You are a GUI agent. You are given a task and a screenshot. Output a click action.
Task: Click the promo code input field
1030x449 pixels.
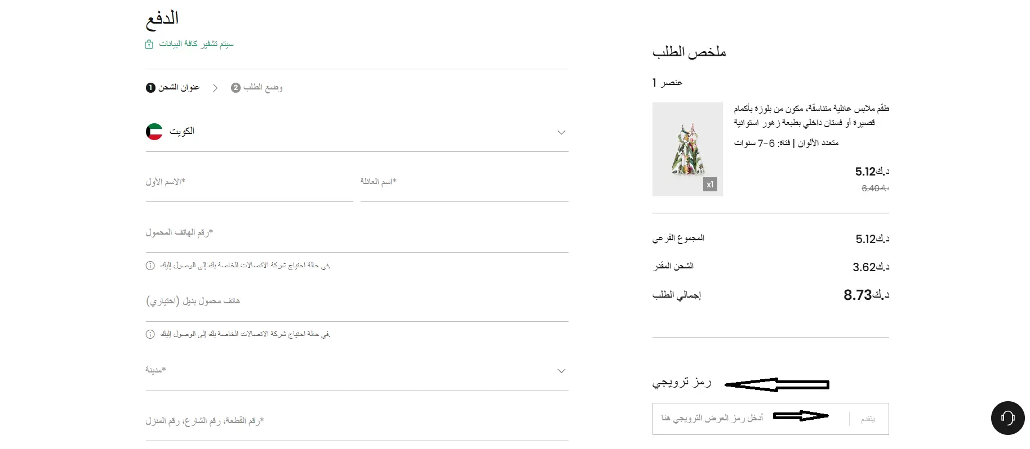coord(751,419)
